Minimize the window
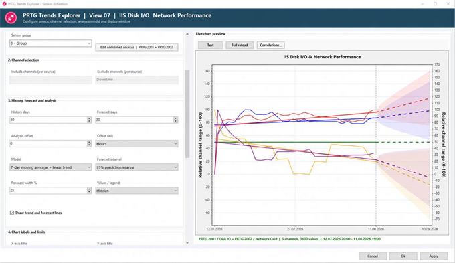Viewport: 455px width, 263px height. pos(422,4)
